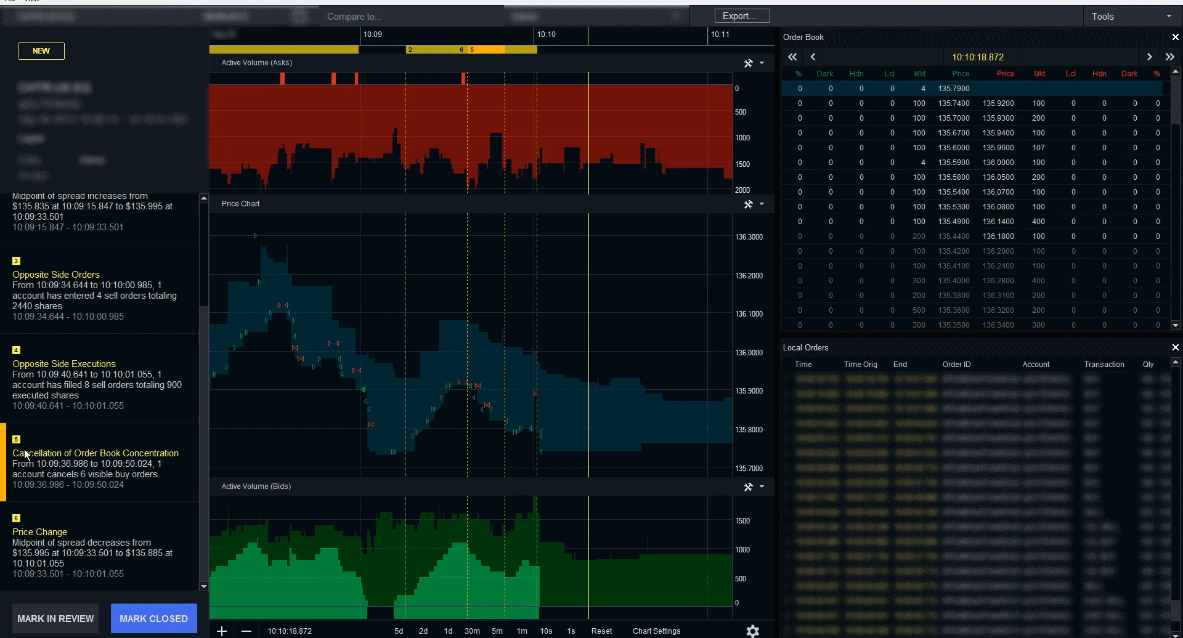Select Cancellation of Order Book Concentration event

click(x=99, y=462)
